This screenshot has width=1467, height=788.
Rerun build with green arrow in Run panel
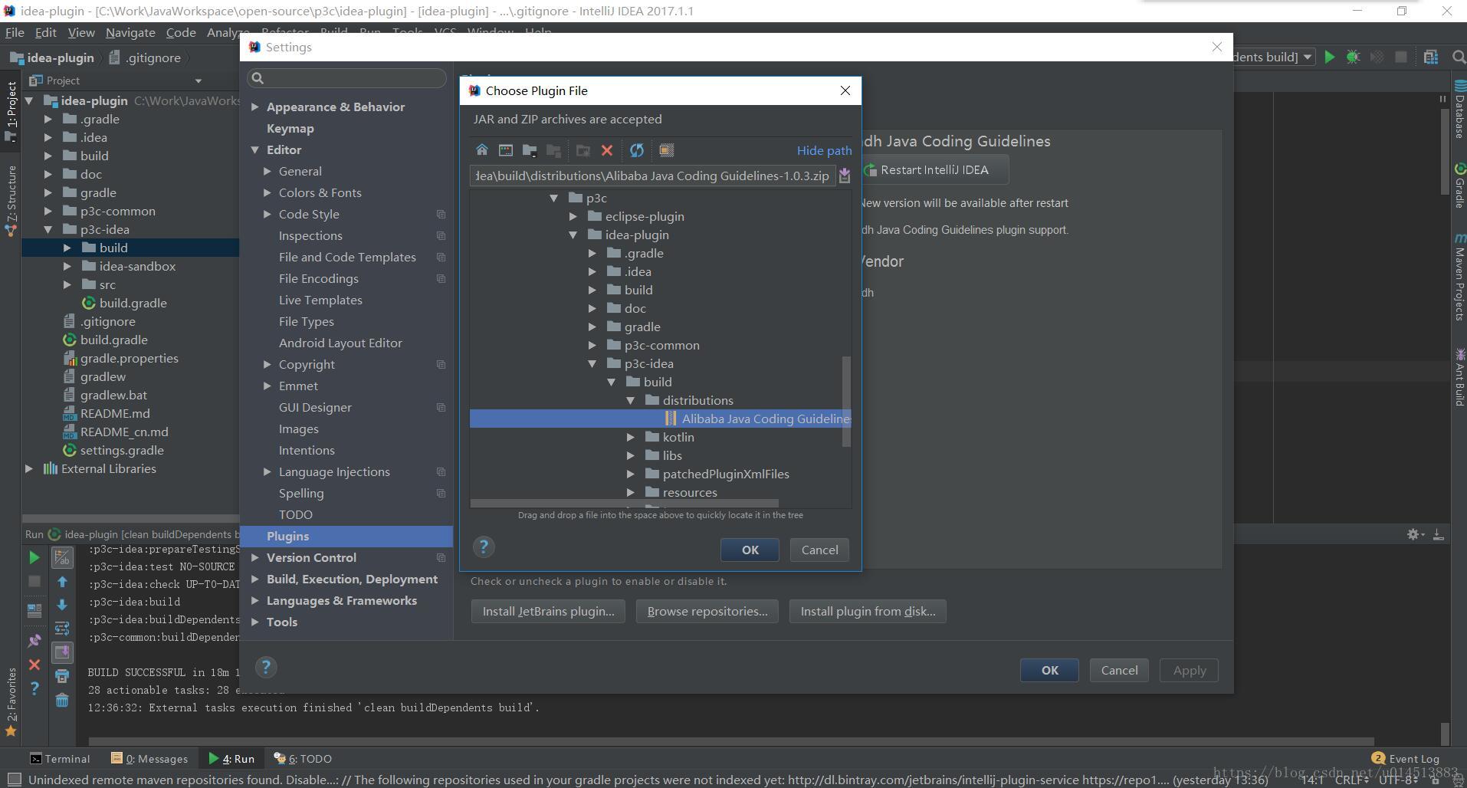(34, 557)
